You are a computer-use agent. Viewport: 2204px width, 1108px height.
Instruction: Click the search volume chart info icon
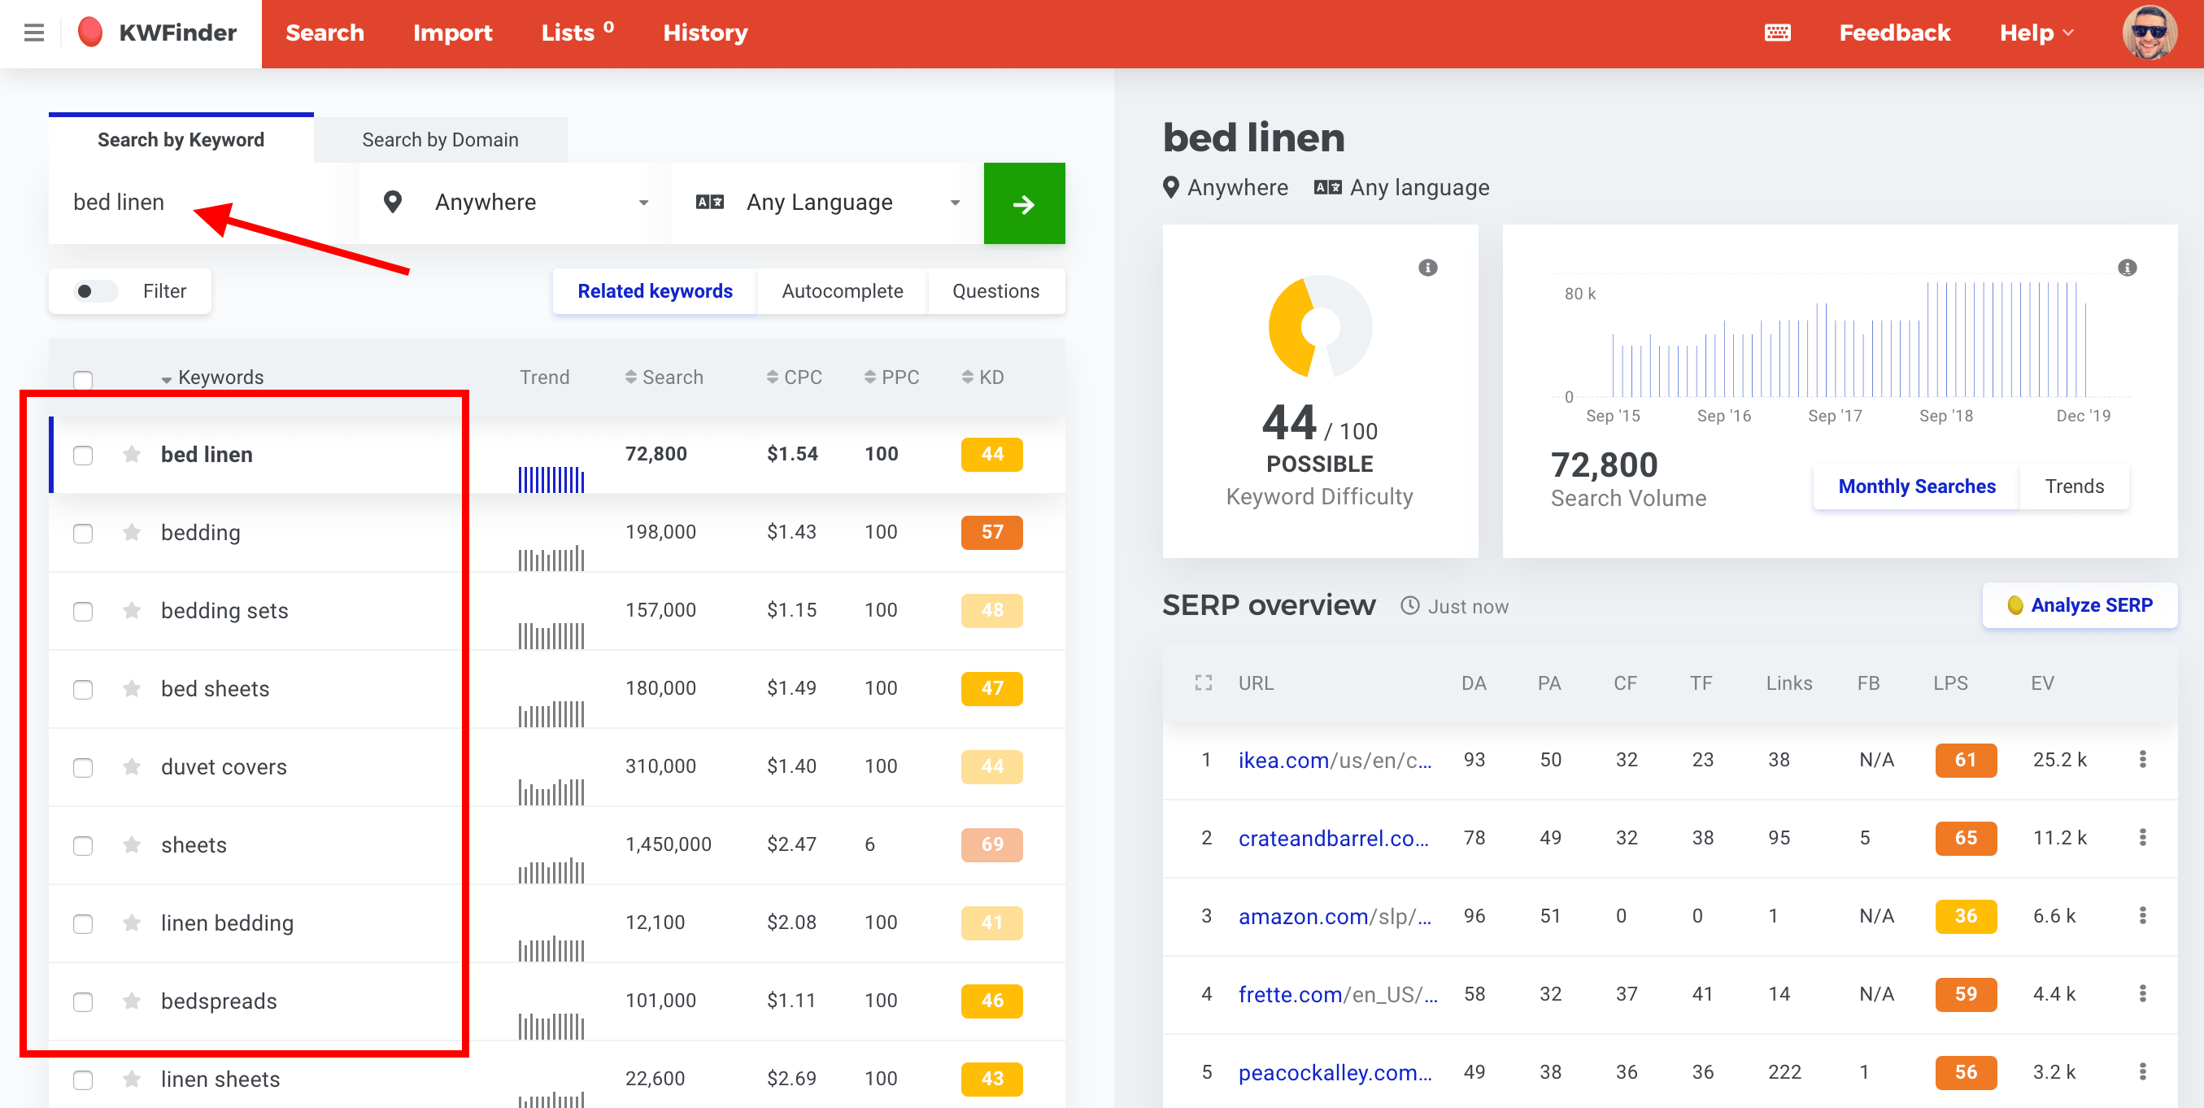click(x=2127, y=268)
